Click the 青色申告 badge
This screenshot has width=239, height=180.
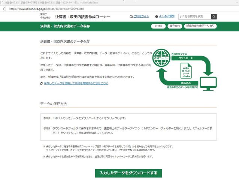point(175,26)
